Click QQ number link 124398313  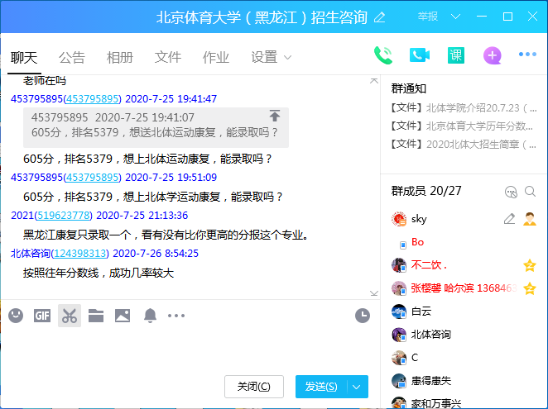[80, 254]
